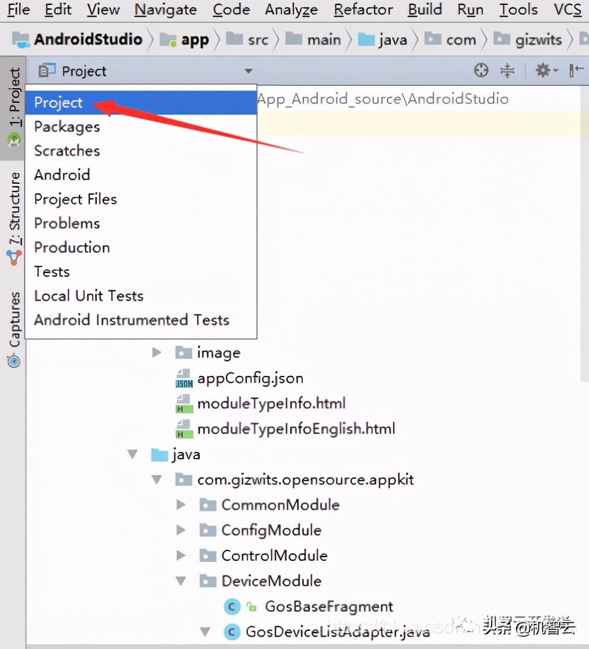The width and height of the screenshot is (589, 649).
Task: Select Production view option
Action: click(141, 247)
